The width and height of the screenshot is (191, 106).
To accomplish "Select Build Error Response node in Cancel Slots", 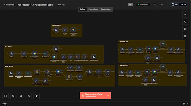I will click(x=145, y=80).
